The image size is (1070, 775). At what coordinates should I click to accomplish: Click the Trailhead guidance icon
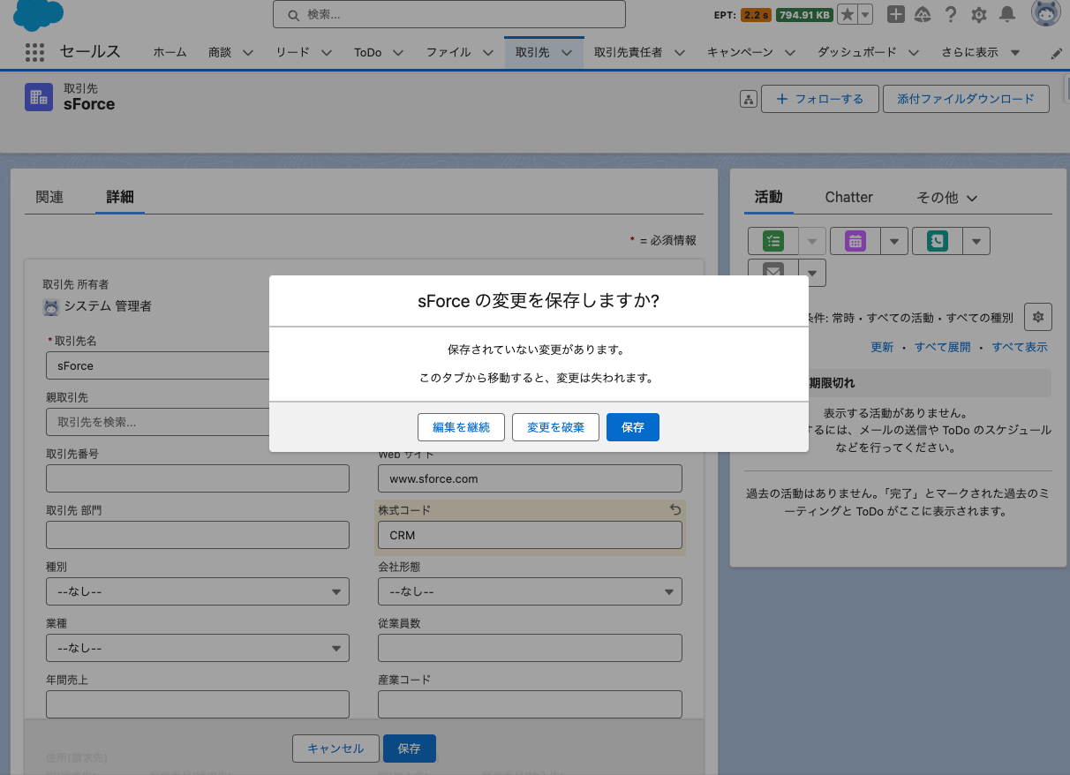point(923,14)
